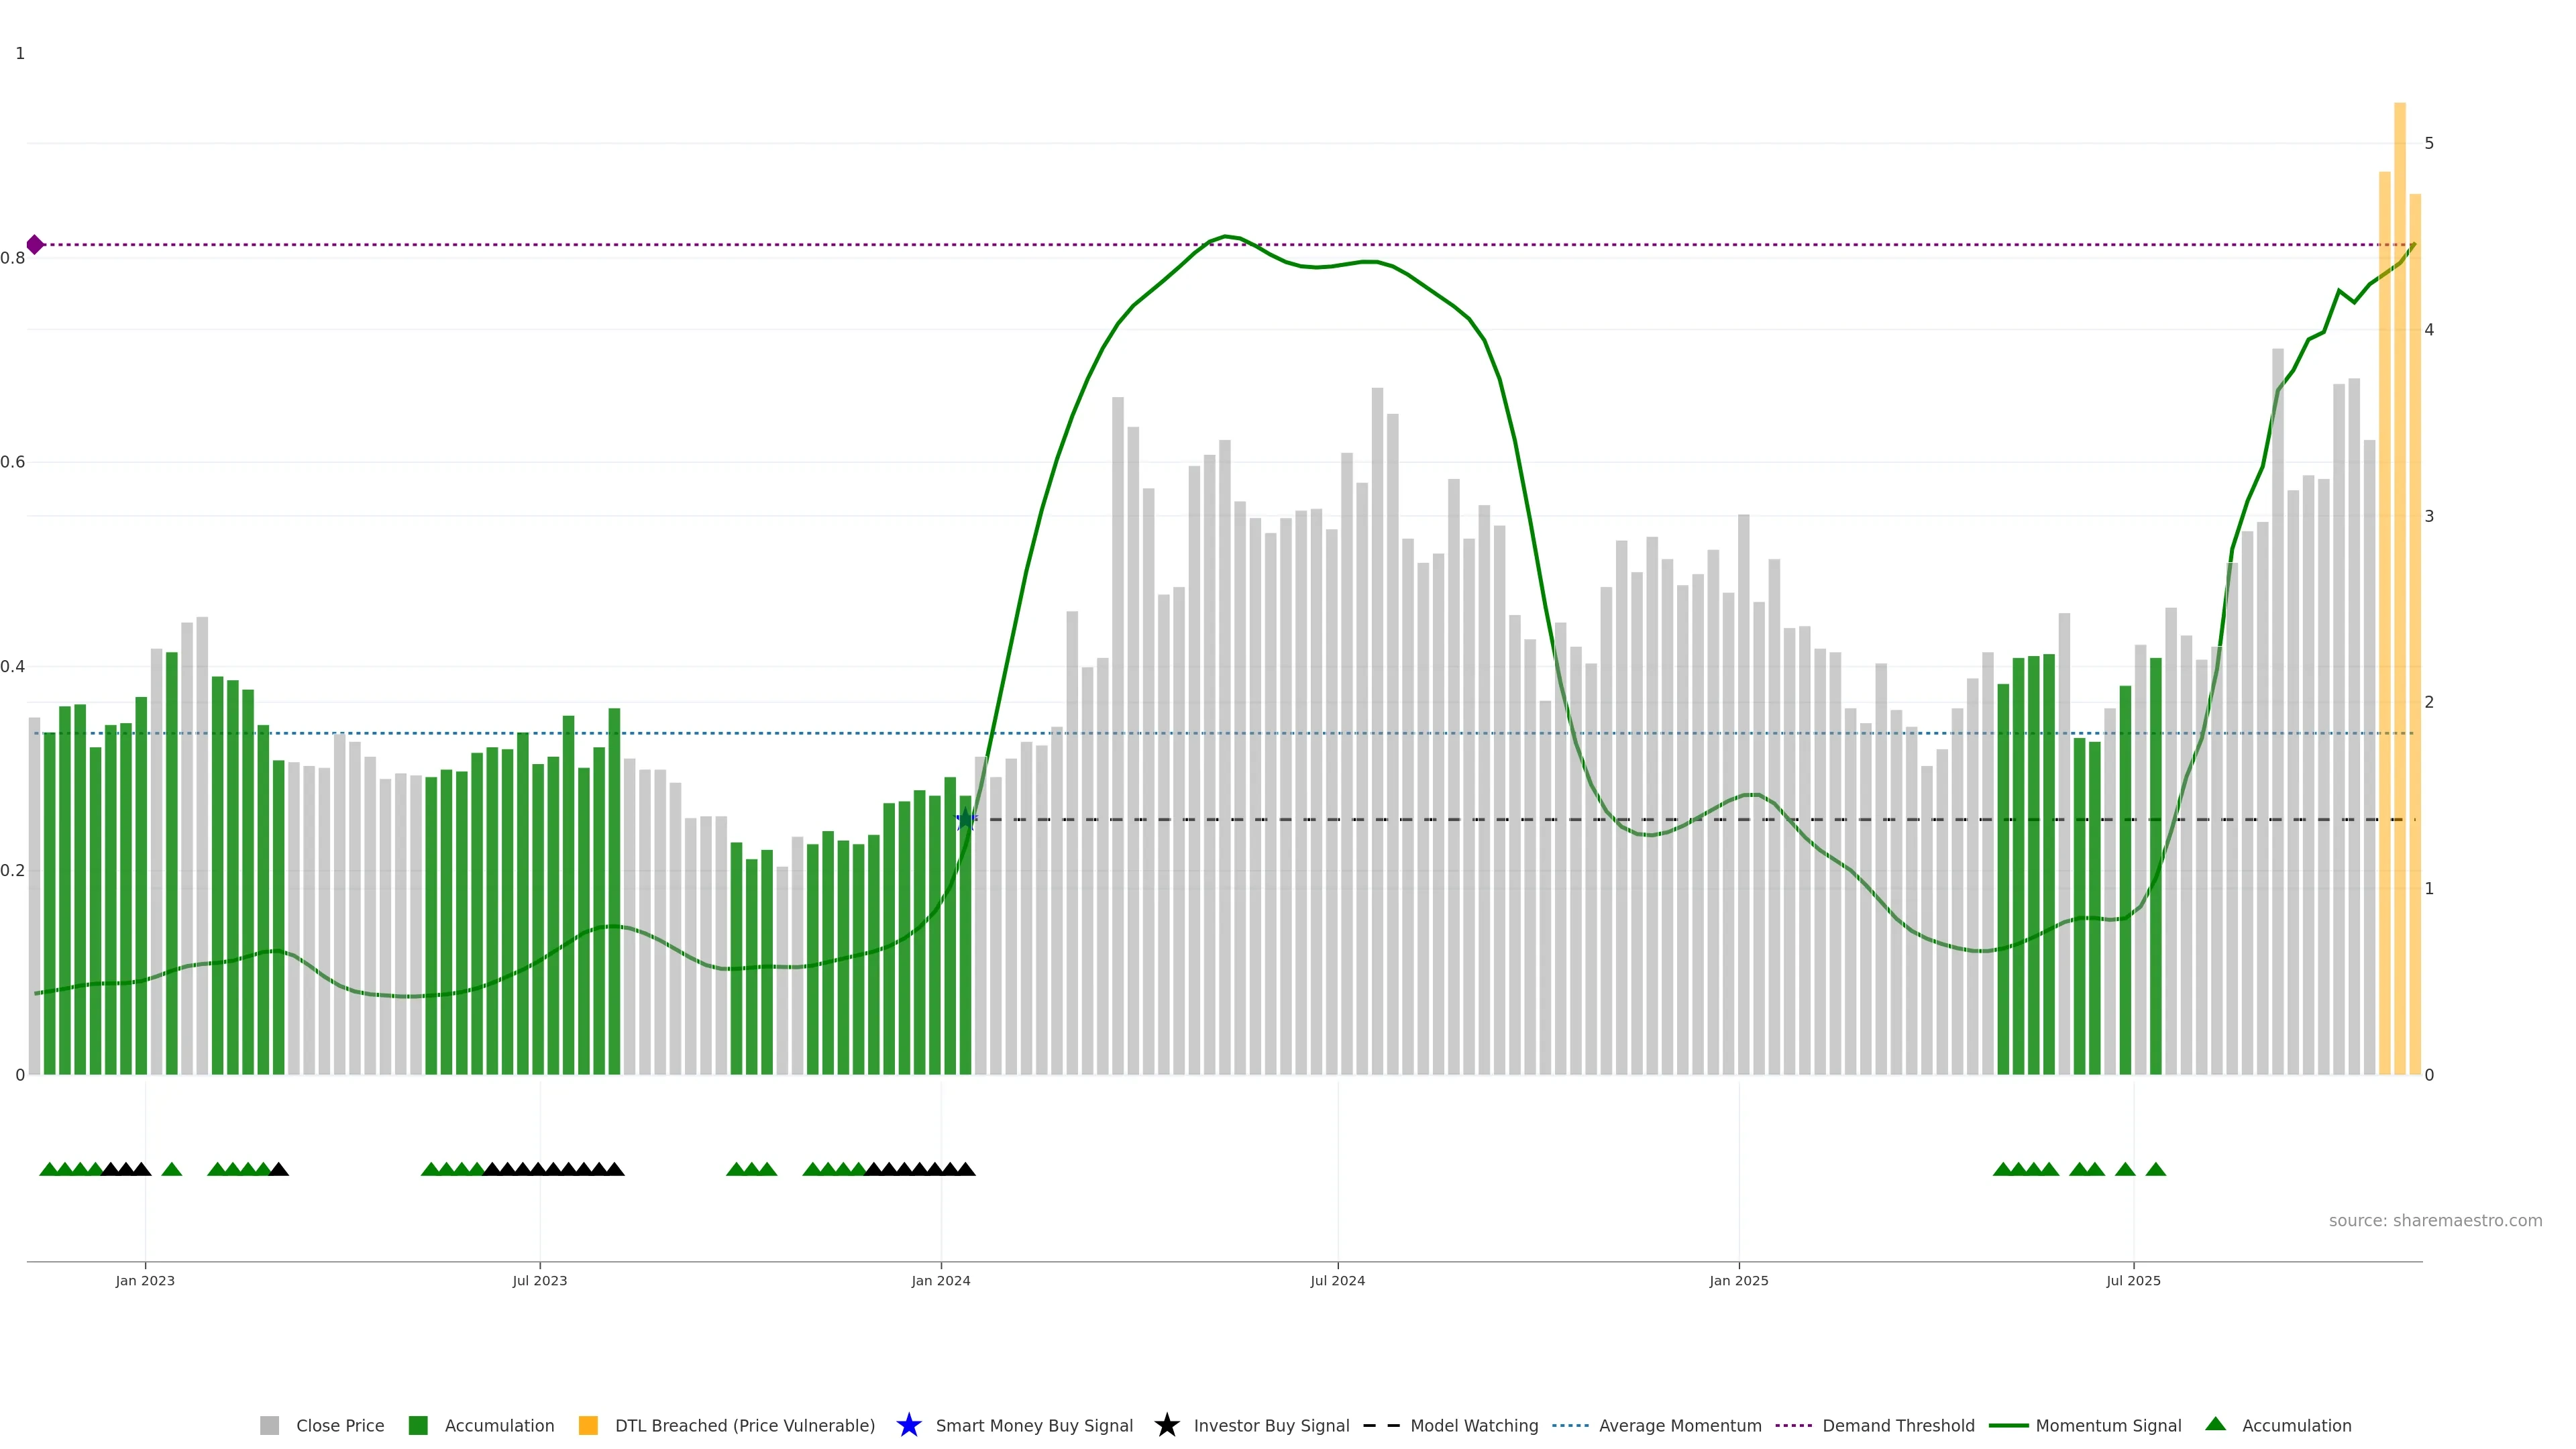
Task: Toggle the 'Momentum Signal' legend label
Action: coord(2108,1426)
